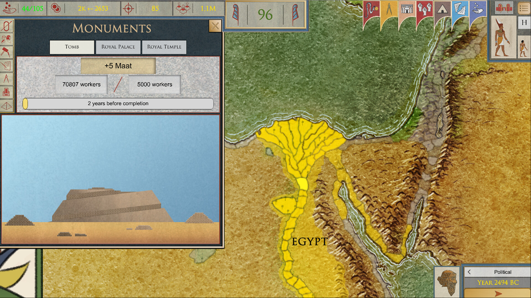The image size is (531, 298).
Task: Open the Royal Temple tab
Action: 164,47
